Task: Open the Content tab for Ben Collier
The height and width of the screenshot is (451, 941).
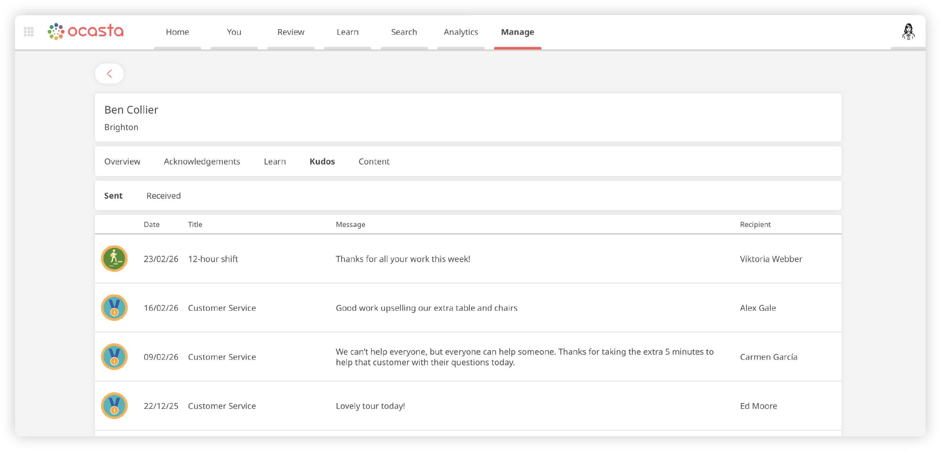Action: point(374,161)
